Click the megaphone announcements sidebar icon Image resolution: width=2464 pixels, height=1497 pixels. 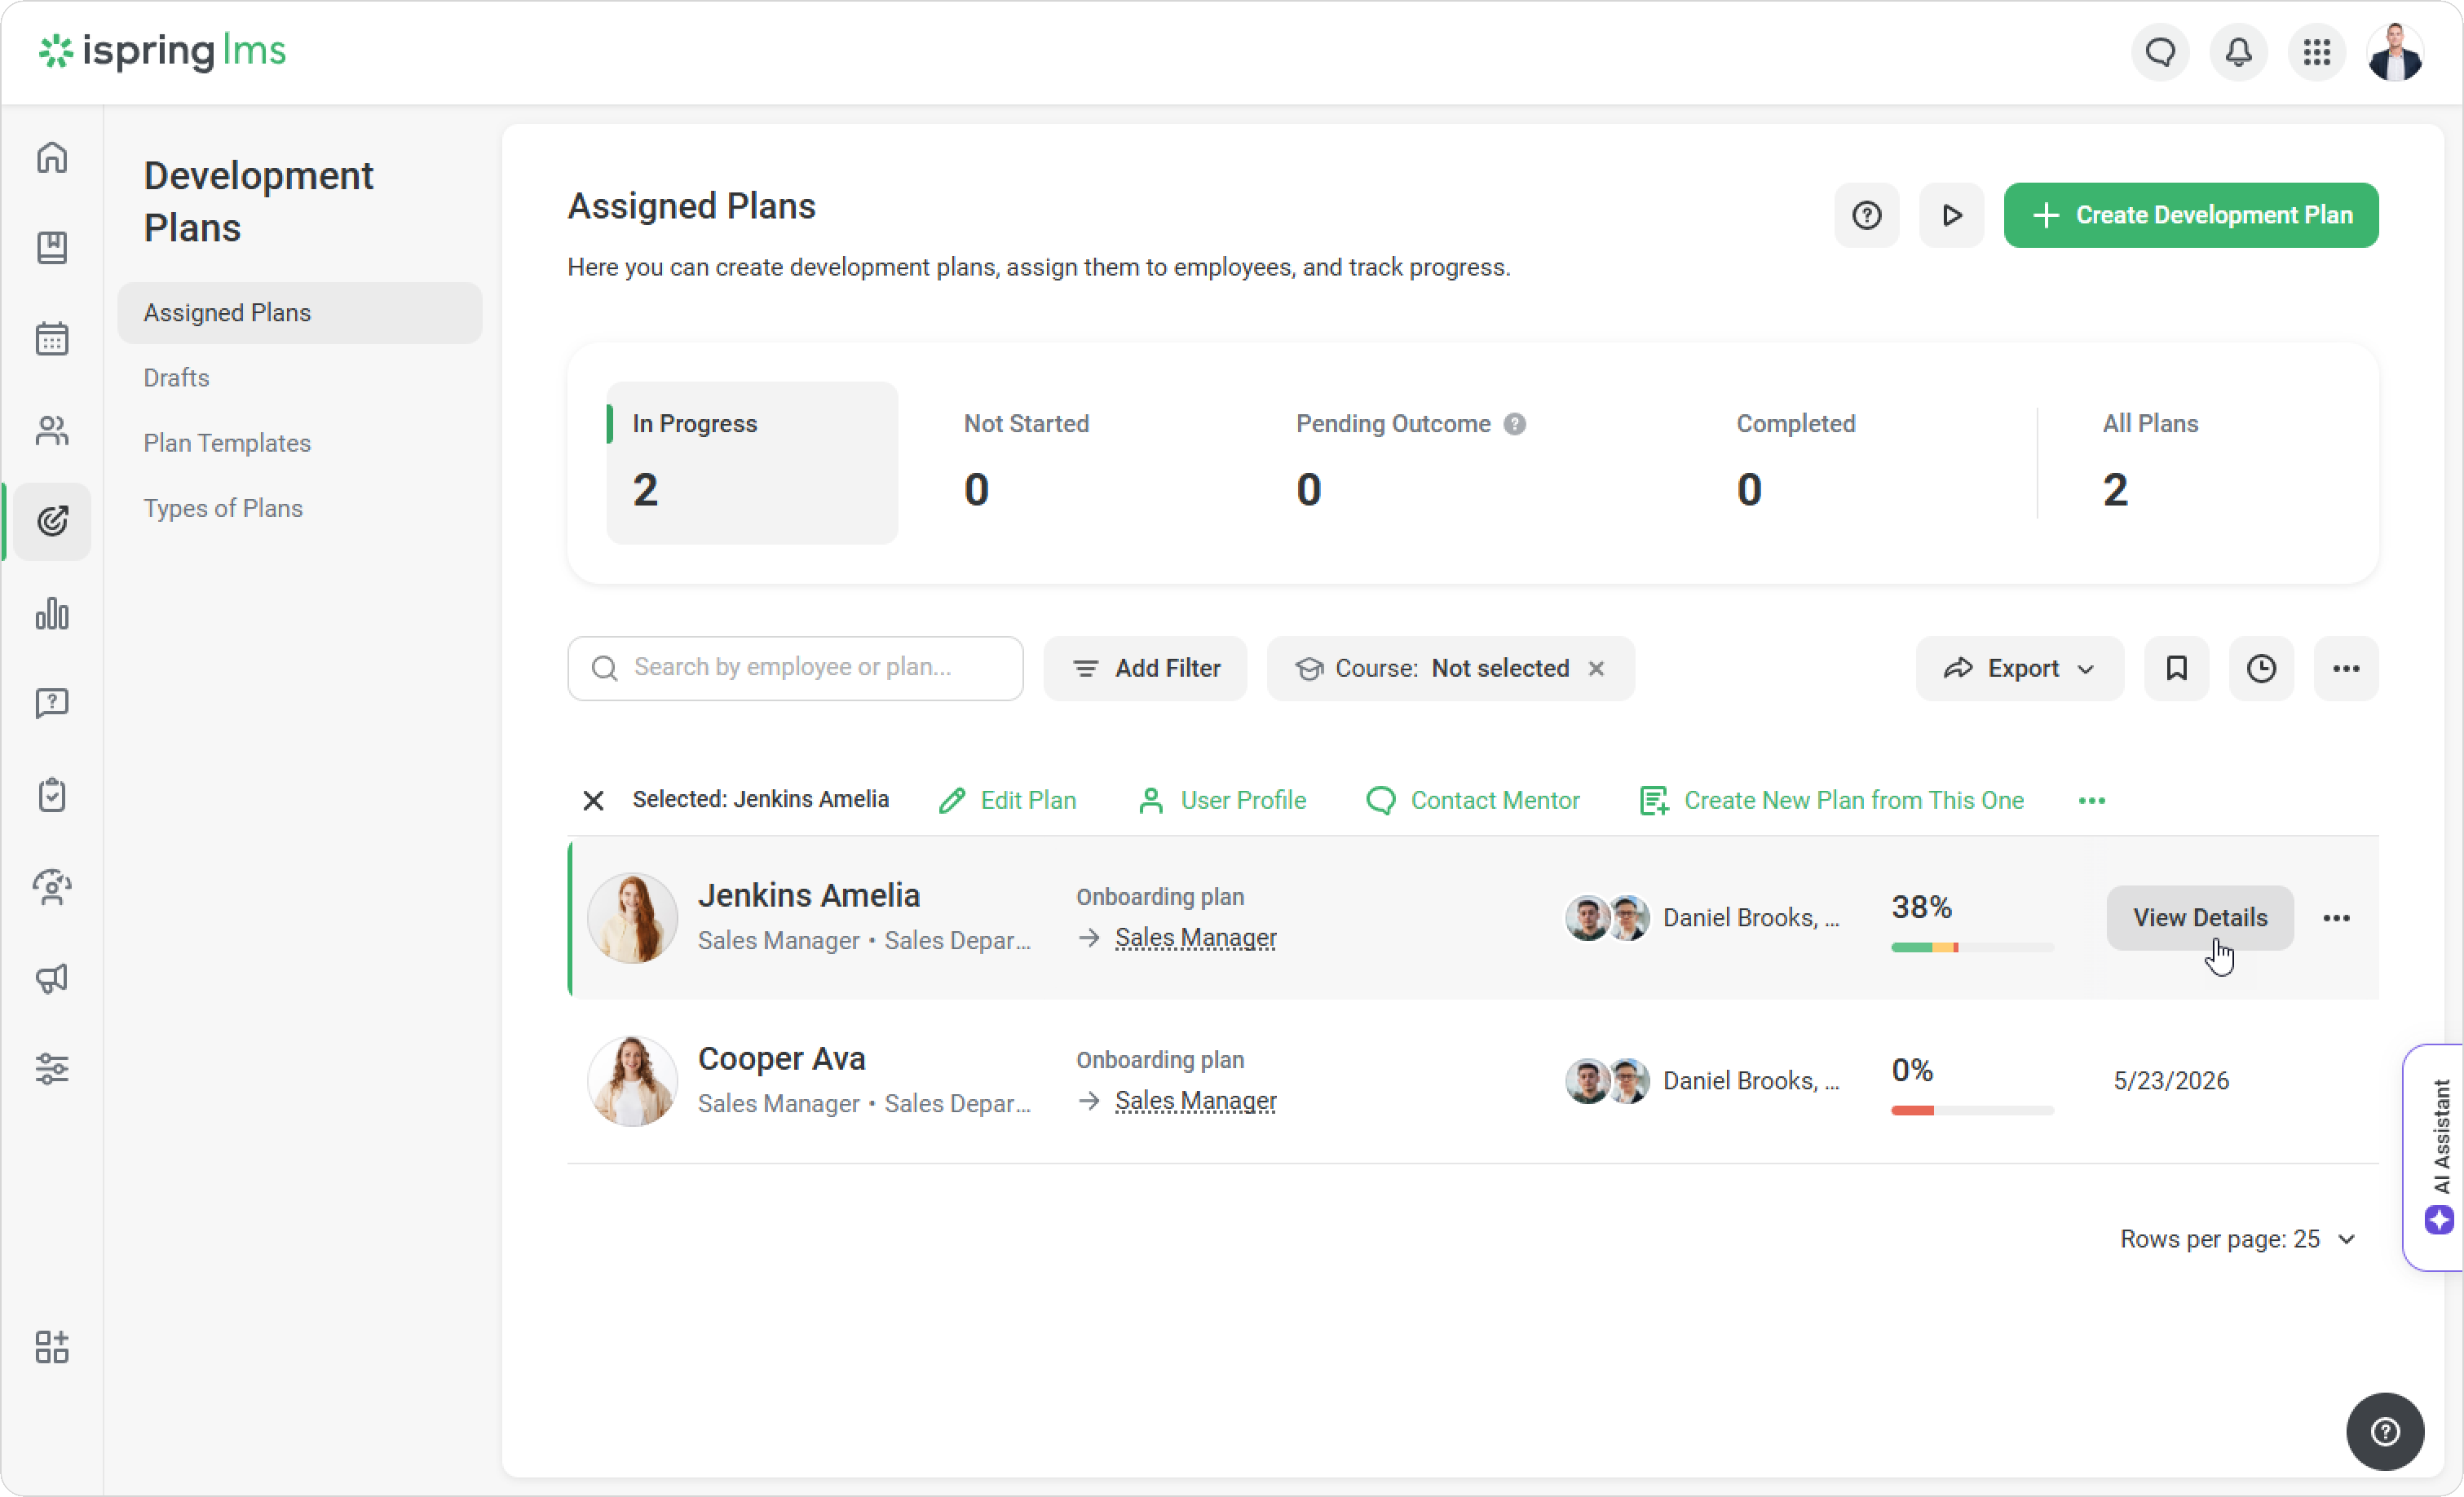pyautogui.click(x=52, y=978)
